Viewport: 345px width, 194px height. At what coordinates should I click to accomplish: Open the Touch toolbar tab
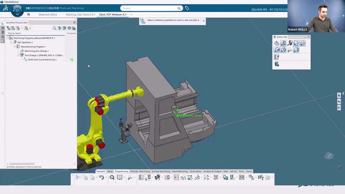tap(249, 171)
